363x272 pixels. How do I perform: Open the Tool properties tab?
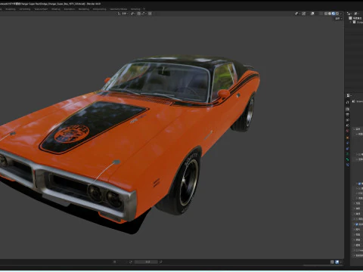click(347, 102)
